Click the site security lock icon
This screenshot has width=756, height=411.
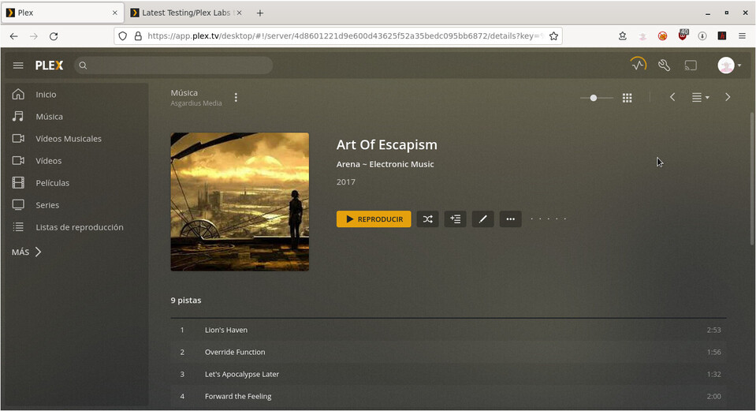(138, 36)
